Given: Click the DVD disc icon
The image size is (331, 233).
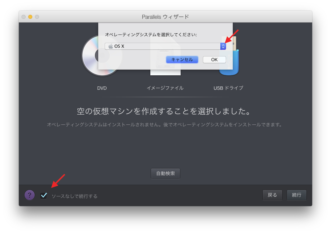Looking at the screenshot, I should [102, 56].
